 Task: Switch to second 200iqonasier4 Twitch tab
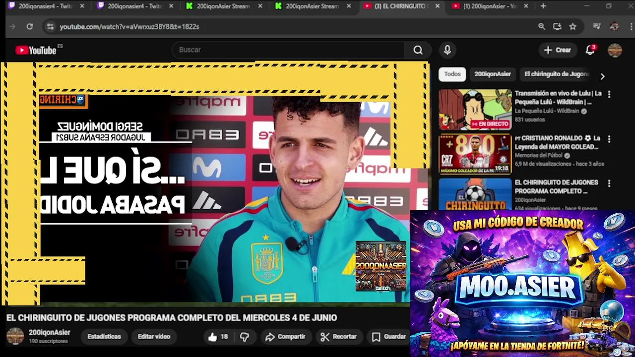tap(135, 6)
